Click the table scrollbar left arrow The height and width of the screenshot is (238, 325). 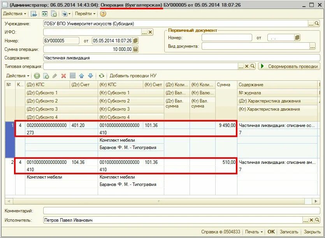tap(9, 201)
